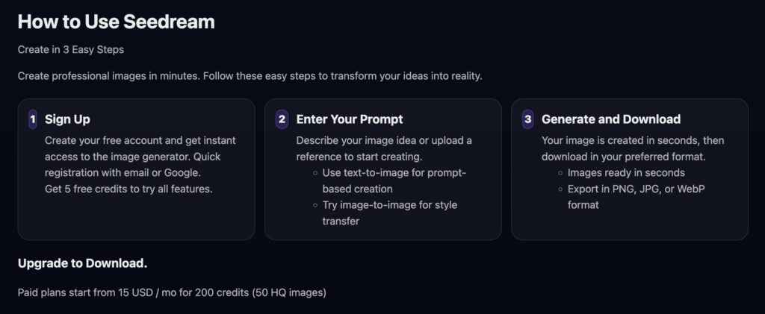Click the step 2 number badge
Image resolution: width=765 pixels, height=314 pixels.
(282, 119)
